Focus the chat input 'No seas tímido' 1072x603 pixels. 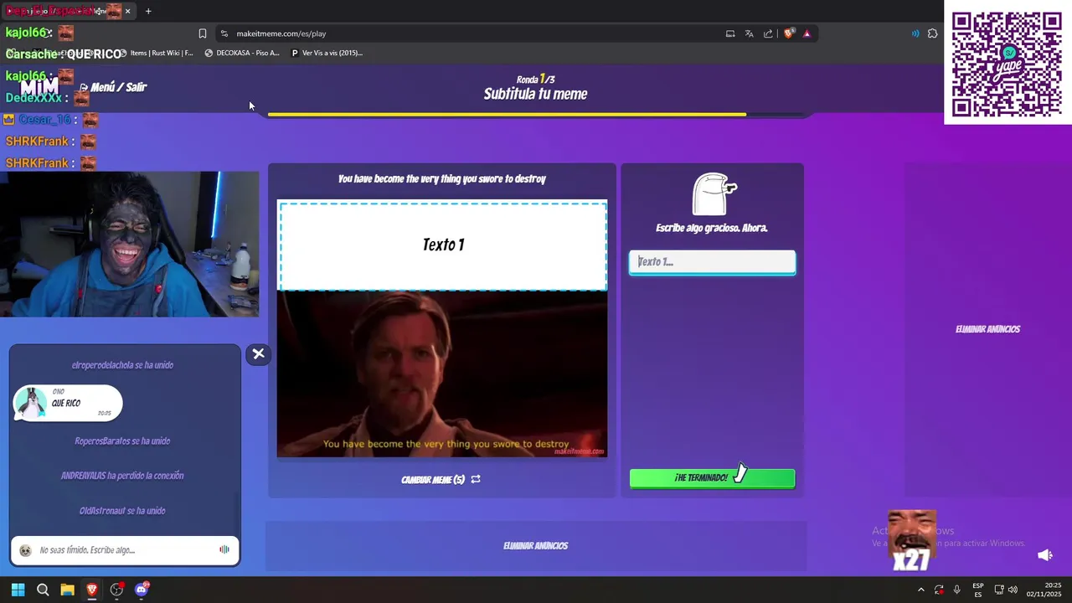coord(126,550)
